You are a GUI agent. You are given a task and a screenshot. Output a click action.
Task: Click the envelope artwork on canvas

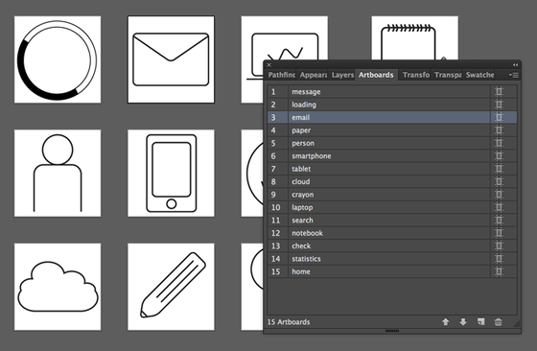click(171, 59)
